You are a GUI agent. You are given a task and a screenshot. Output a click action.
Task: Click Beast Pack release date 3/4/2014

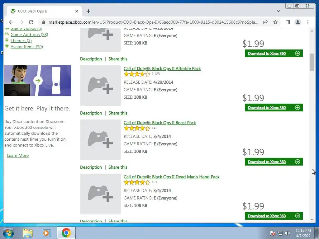click(x=162, y=136)
